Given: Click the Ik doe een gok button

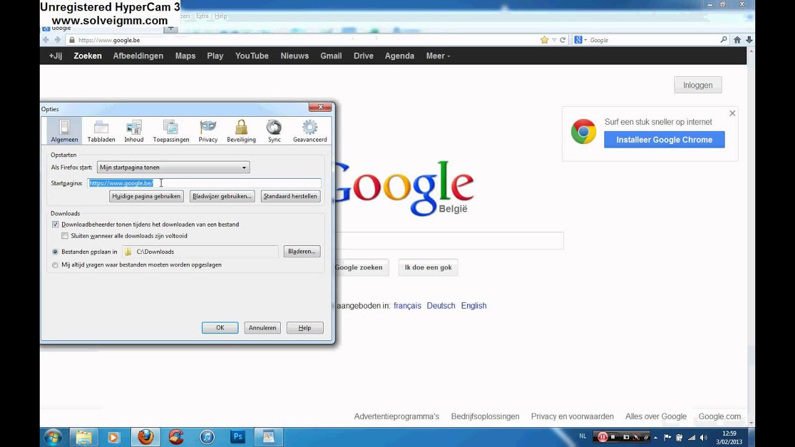Looking at the screenshot, I should [428, 268].
